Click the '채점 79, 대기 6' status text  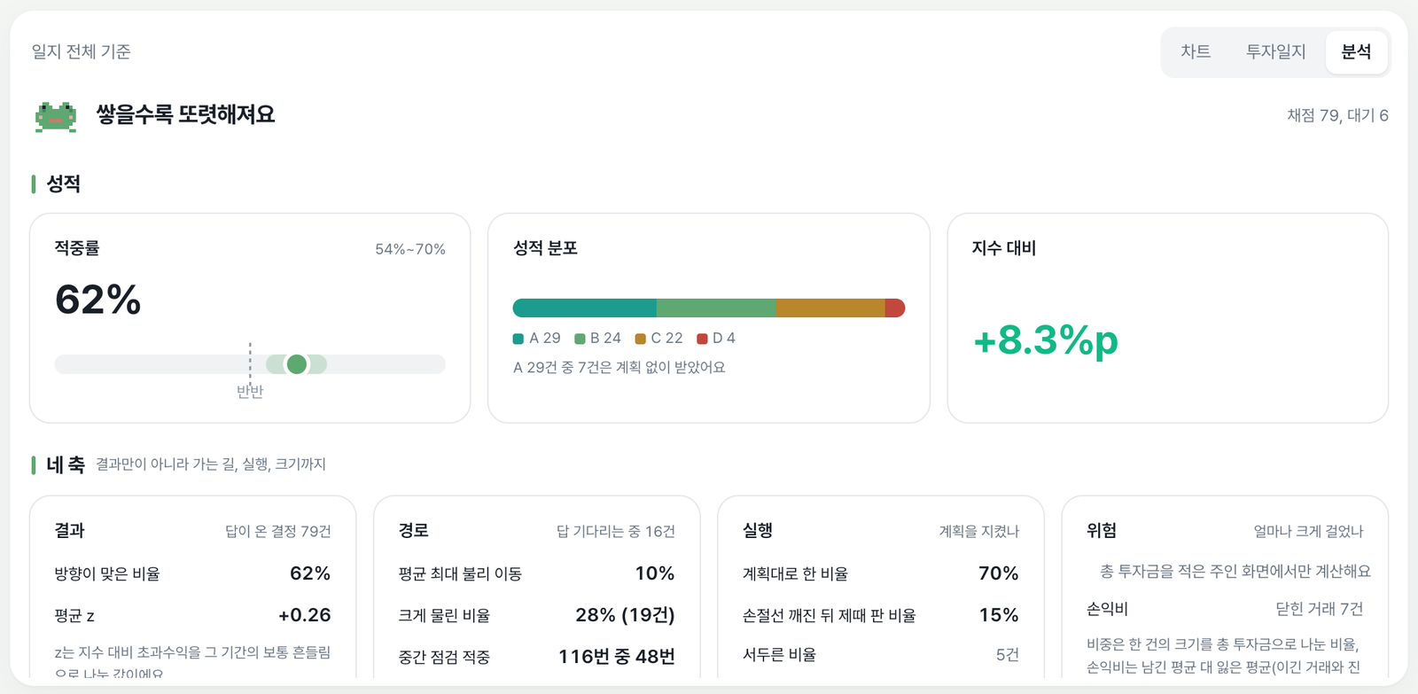click(1337, 116)
